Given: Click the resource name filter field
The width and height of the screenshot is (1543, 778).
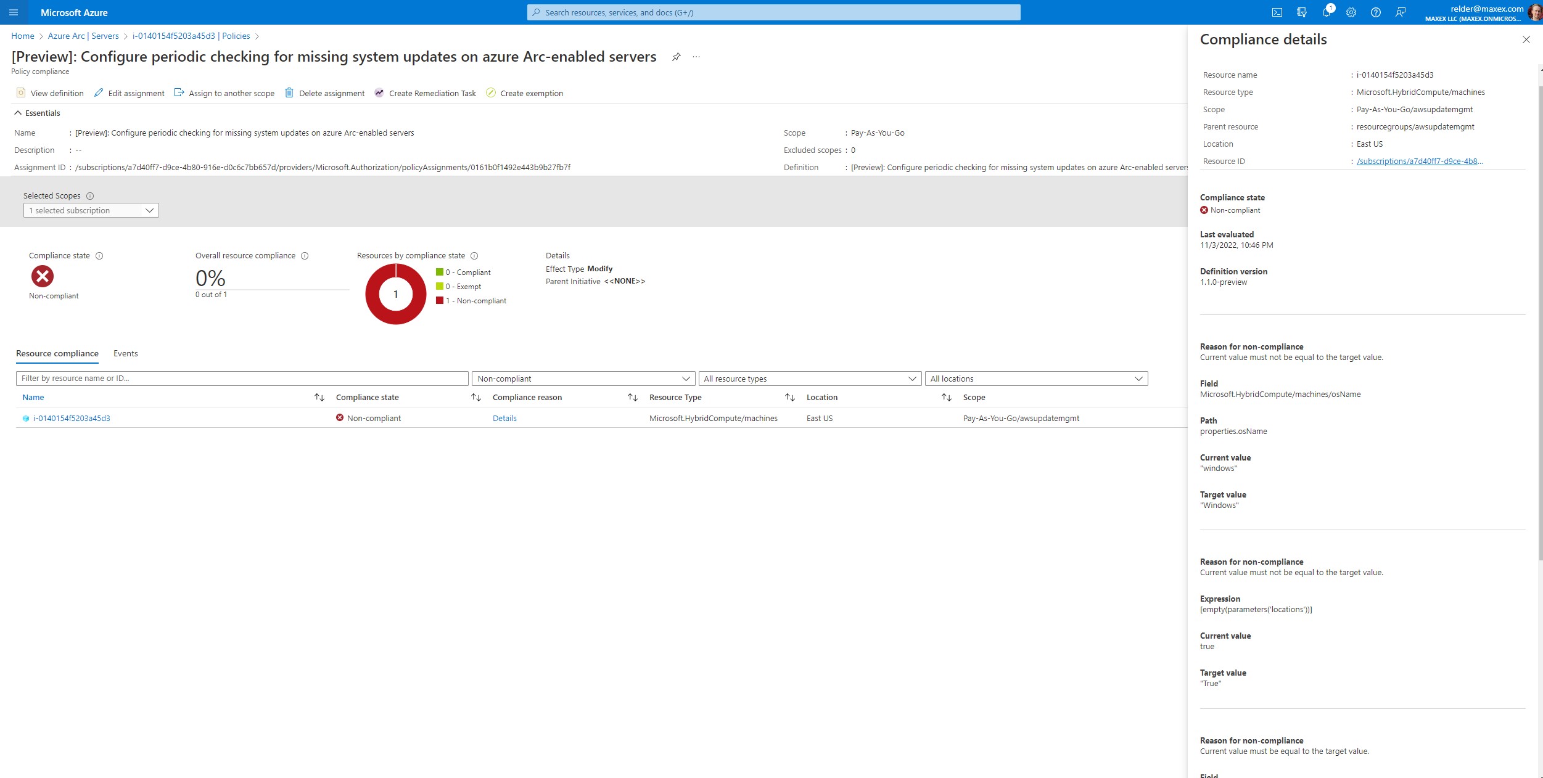Looking at the screenshot, I should point(241,378).
